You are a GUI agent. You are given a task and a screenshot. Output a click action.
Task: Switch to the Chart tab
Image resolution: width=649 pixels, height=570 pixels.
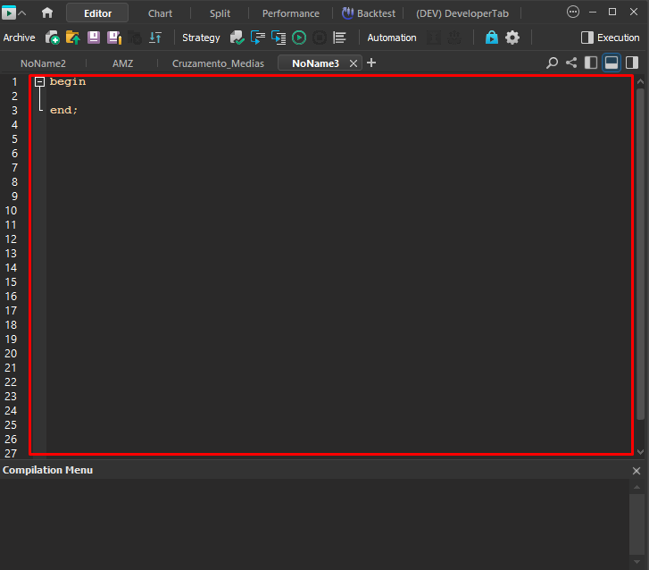point(161,13)
